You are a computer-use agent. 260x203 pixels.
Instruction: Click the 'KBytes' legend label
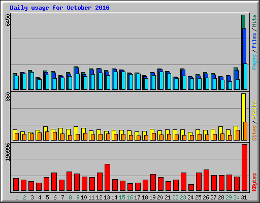click(x=254, y=182)
